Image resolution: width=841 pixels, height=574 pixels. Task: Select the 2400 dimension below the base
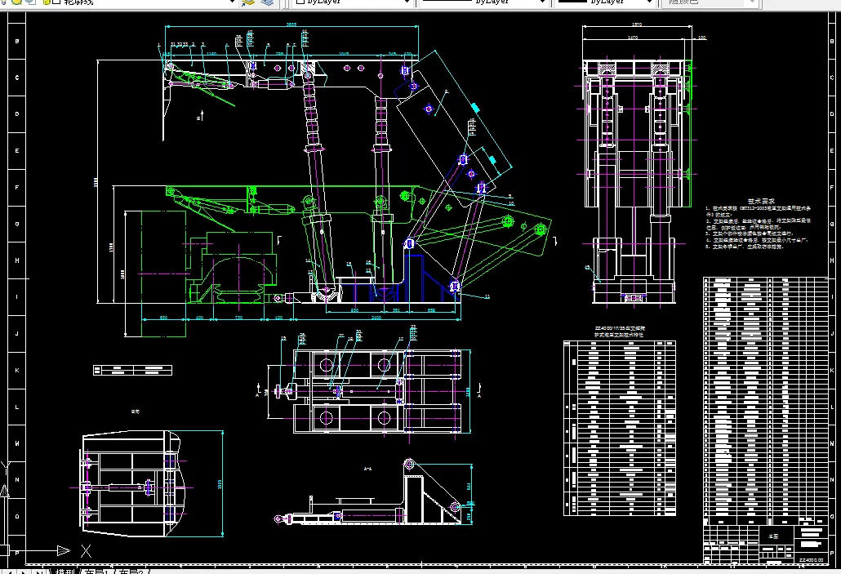(x=376, y=318)
